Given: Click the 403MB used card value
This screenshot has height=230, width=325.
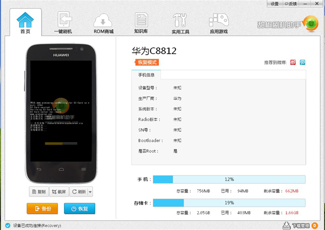Looking at the screenshot, I should click(x=244, y=213).
